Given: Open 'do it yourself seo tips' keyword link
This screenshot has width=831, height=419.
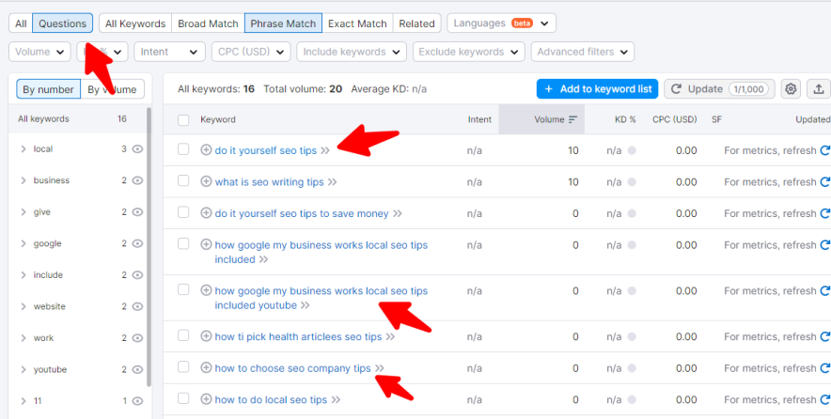Looking at the screenshot, I should coord(265,150).
